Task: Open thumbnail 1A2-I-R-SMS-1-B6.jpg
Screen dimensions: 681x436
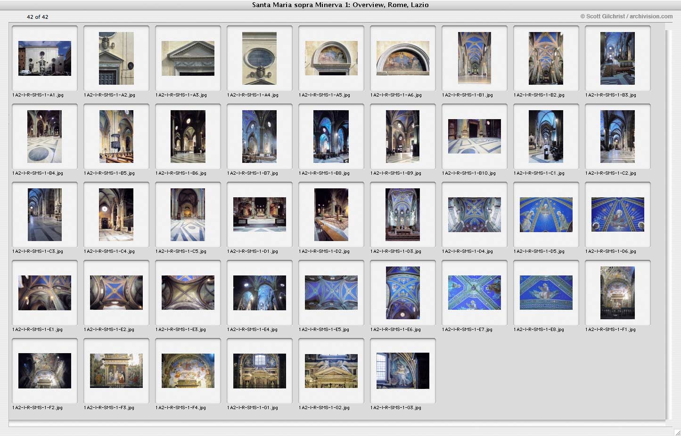Action: pyautogui.click(x=188, y=137)
